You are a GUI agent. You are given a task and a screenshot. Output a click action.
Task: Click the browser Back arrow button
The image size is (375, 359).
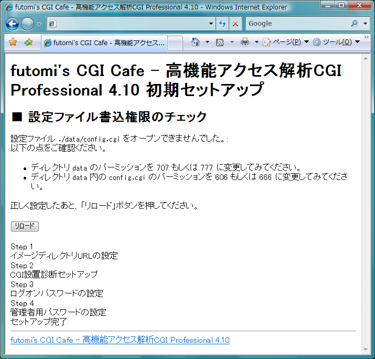click(12, 24)
